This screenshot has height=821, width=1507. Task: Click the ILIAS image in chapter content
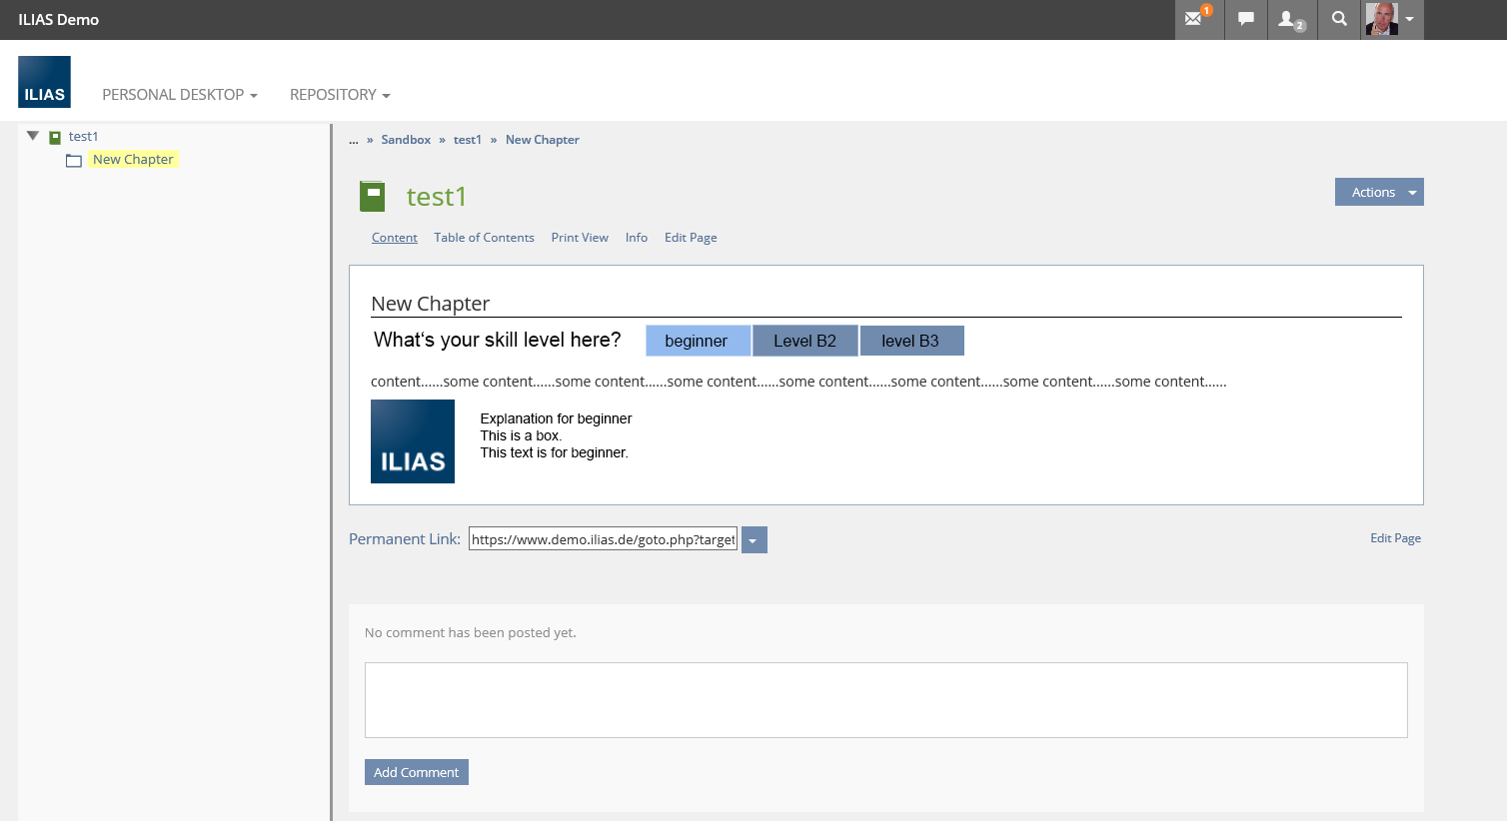pyautogui.click(x=412, y=441)
